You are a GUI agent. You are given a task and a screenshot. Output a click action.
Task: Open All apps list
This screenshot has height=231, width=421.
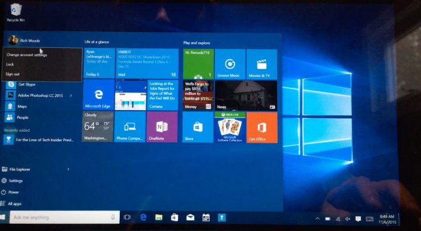(15, 204)
